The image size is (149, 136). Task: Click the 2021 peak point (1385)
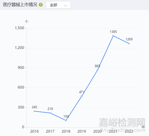coord(113,36)
